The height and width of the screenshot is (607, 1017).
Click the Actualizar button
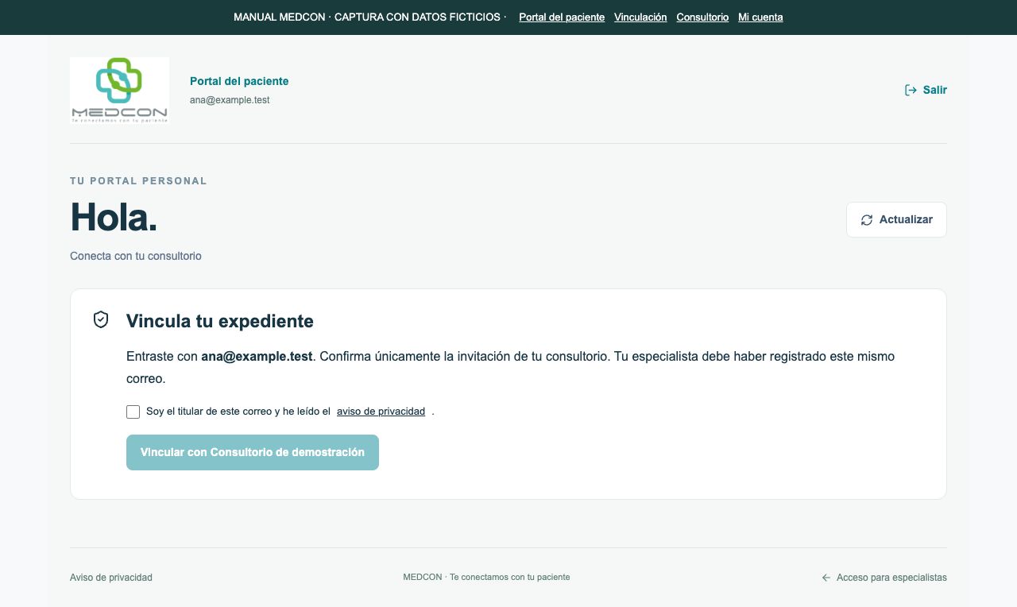[x=896, y=219]
